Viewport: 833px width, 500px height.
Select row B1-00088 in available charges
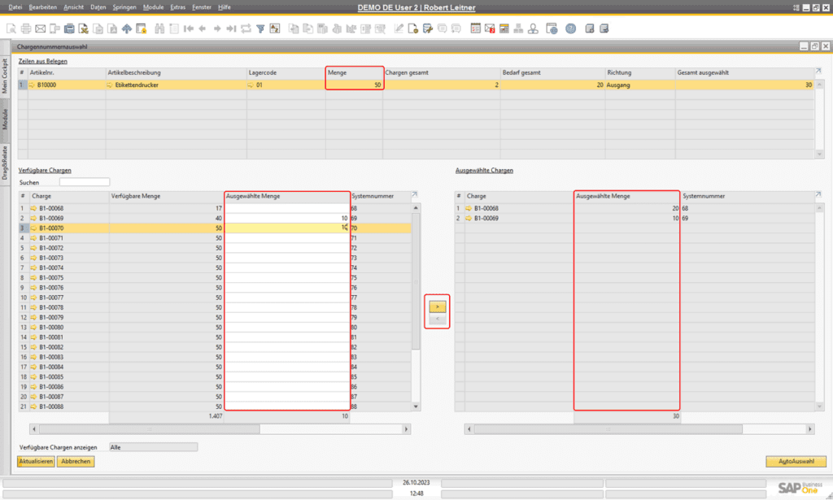pos(214,407)
